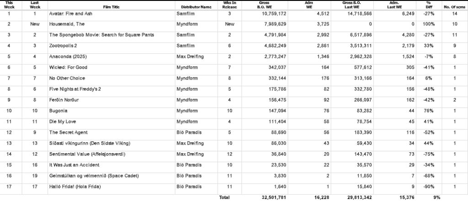The width and height of the screenshot is (468, 201).
Task: Click the "Film Title" column header
Action: point(112,7)
